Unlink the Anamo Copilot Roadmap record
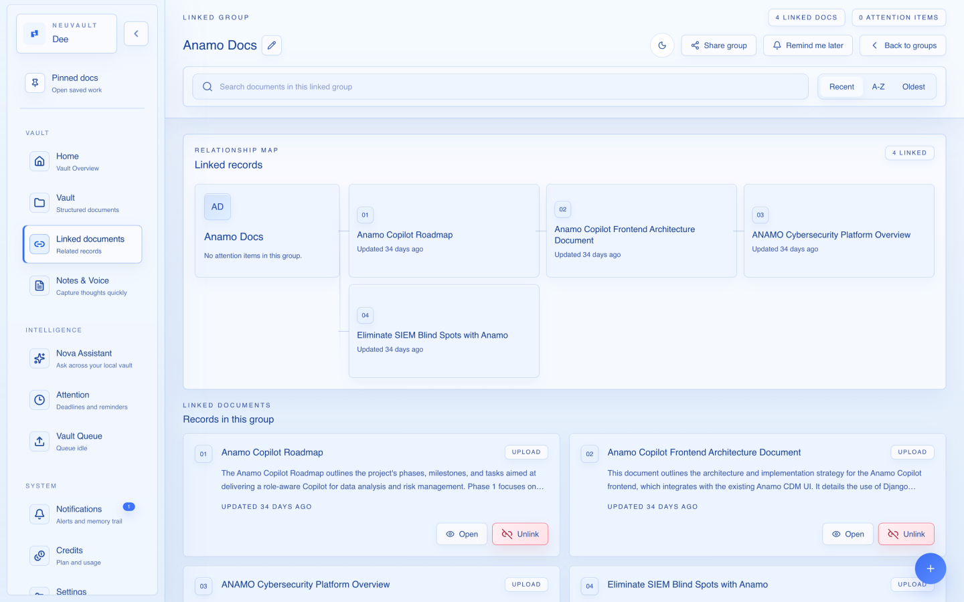Viewport: 964px width, 602px height. 520,534
